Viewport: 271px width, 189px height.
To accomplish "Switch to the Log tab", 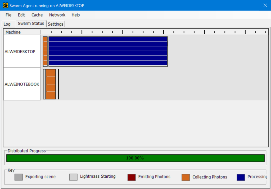I will pyautogui.click(x=7, y=24).
